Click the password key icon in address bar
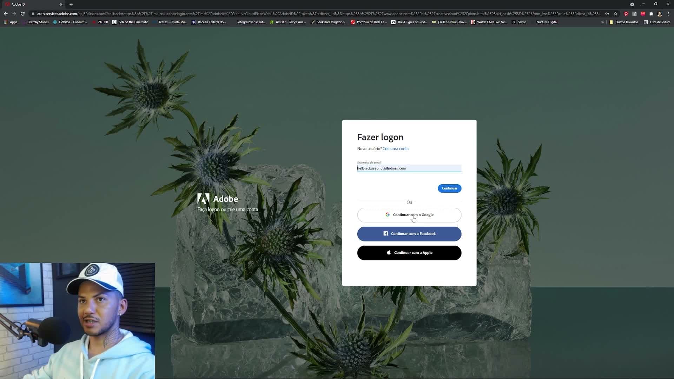The width and height of the screenshot is (674, 379). pyautogui.click(x=607, y=14)
